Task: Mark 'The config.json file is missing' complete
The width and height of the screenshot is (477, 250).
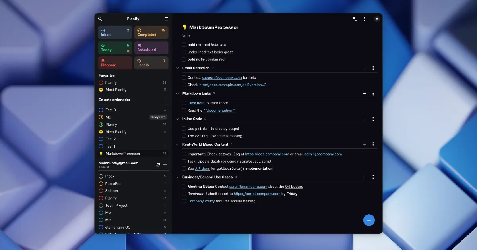Action: point(184,136)
